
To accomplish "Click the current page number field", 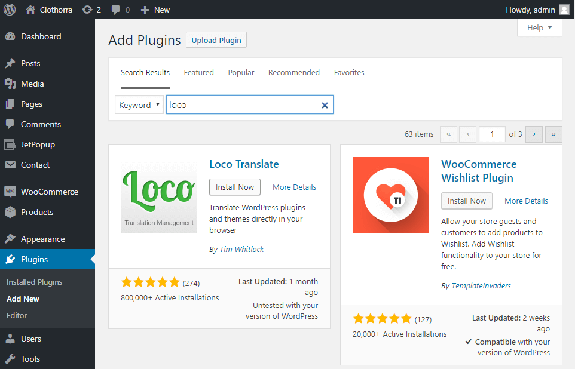I will [492, 134].
